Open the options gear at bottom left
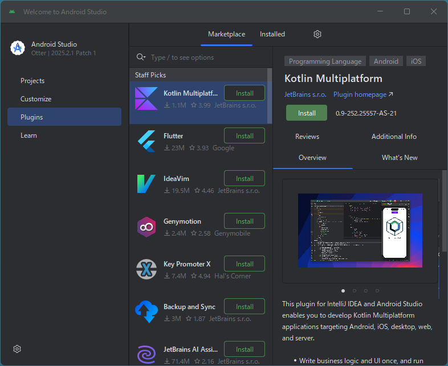This screenshot has width=448, height=366. 17,349
